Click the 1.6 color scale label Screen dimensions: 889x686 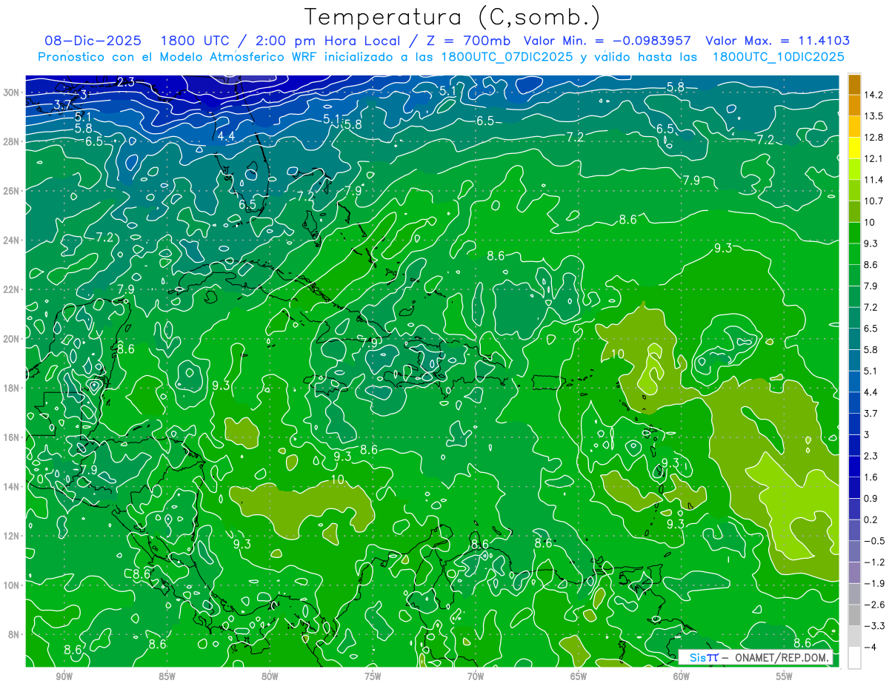coord(870,477)
